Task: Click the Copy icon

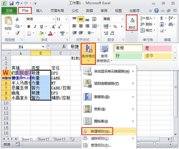Action: tap(17, 26)
